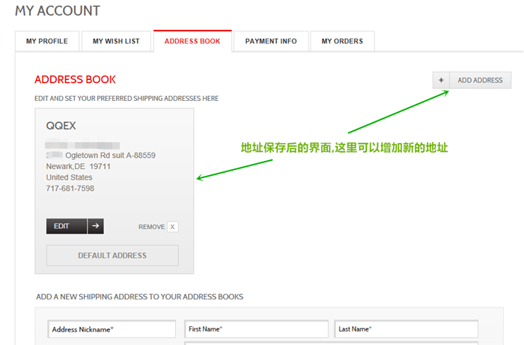Select the phone number 717-681-7598

coord(70,189)
